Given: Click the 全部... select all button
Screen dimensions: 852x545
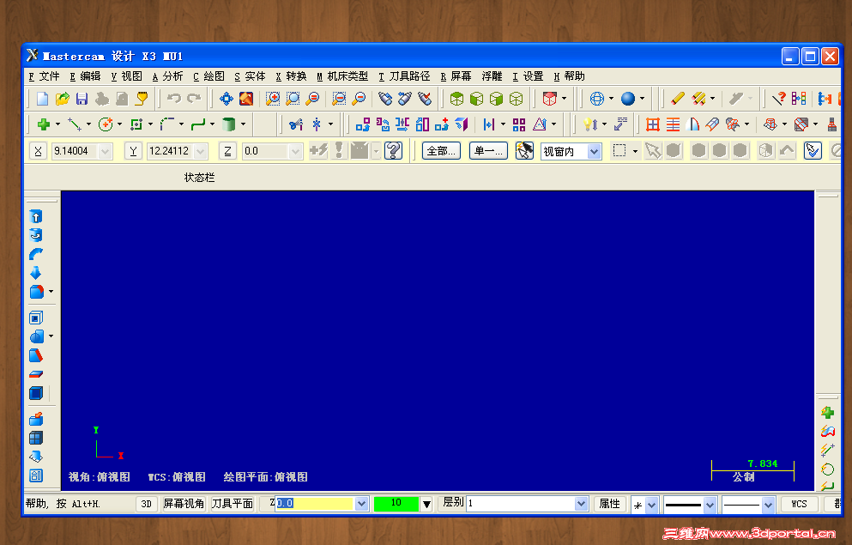Looking at the screenshot, I should (441, 150).
